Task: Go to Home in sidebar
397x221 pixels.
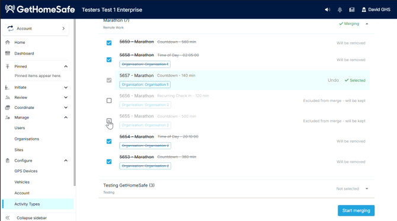Action: [x=20, y=42]
